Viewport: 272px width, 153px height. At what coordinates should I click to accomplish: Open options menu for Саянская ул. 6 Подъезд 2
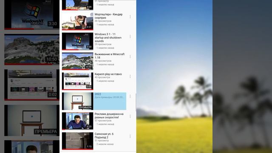tap(130, 136)
